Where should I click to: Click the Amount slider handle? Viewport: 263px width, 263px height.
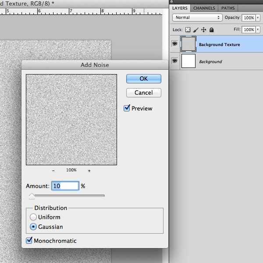[x=32, y=196]
